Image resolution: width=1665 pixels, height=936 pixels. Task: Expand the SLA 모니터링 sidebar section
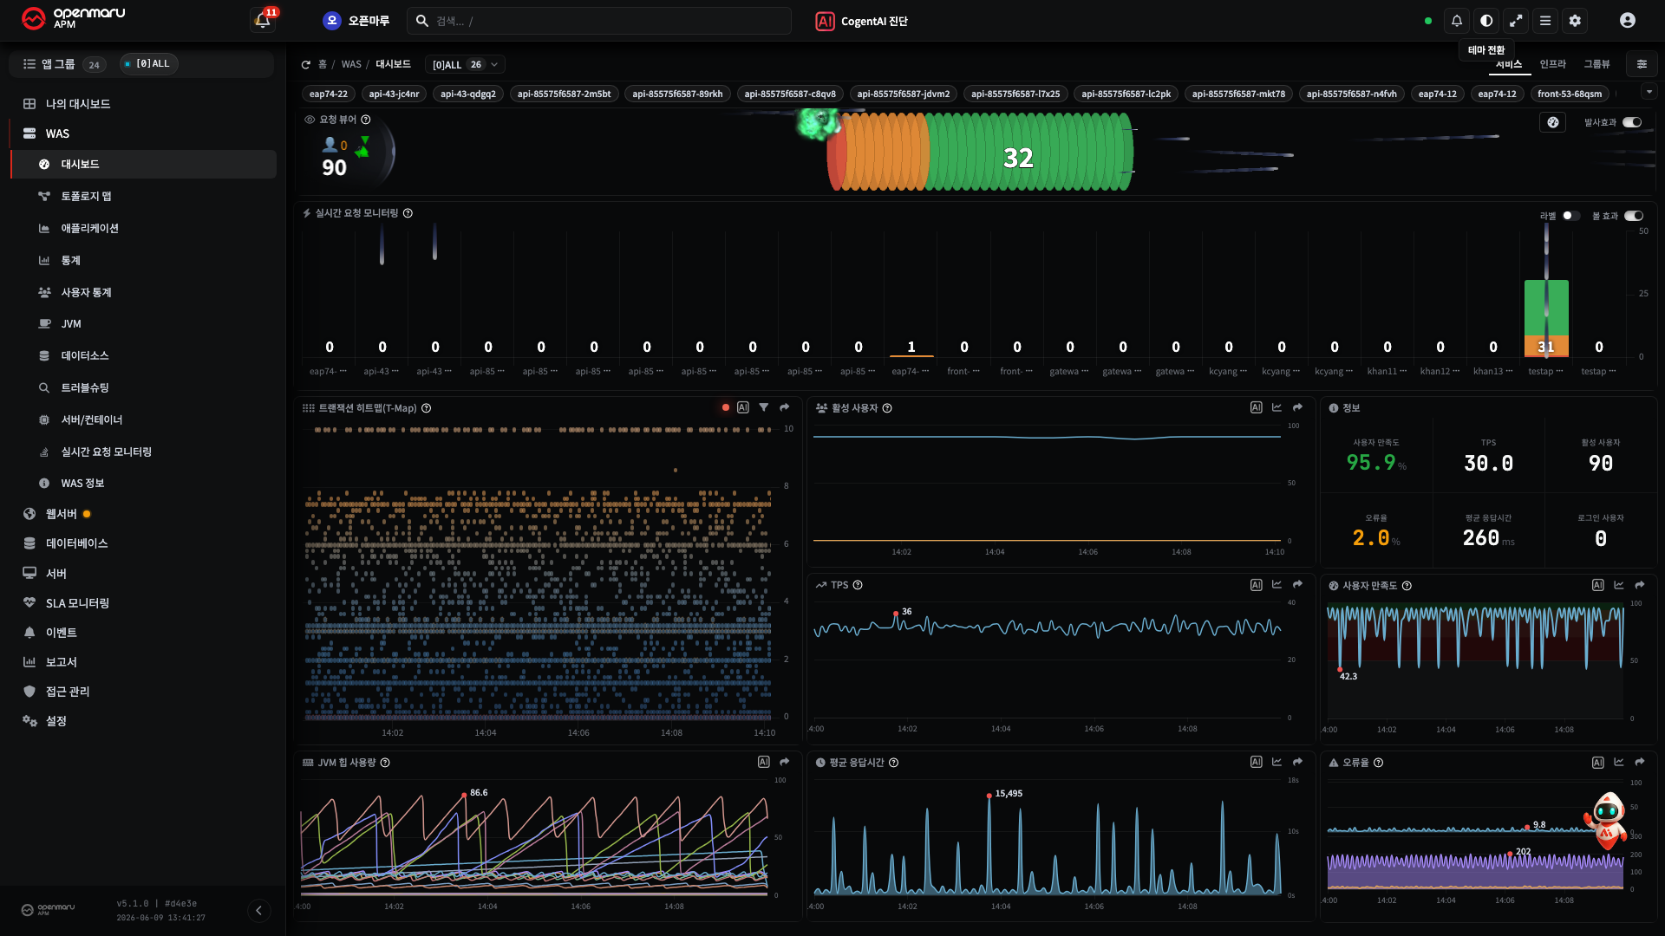coord(77,603)
